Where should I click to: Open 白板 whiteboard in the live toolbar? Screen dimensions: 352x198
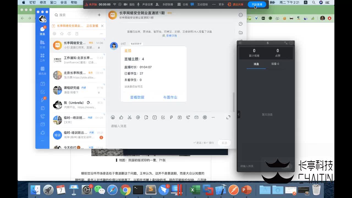tap(183, 4)
